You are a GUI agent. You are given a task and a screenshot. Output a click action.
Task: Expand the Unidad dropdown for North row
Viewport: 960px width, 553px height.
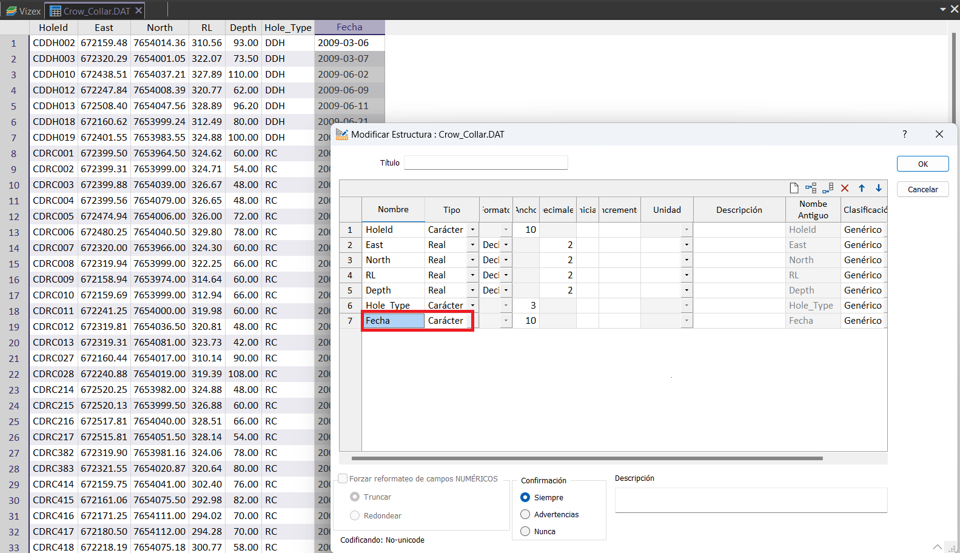686,260
